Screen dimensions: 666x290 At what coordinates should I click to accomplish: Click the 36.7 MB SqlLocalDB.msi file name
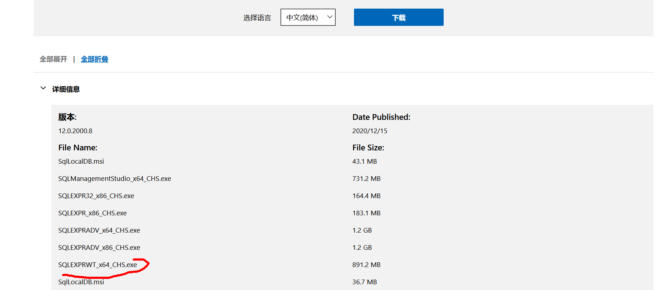pos(81,282)
